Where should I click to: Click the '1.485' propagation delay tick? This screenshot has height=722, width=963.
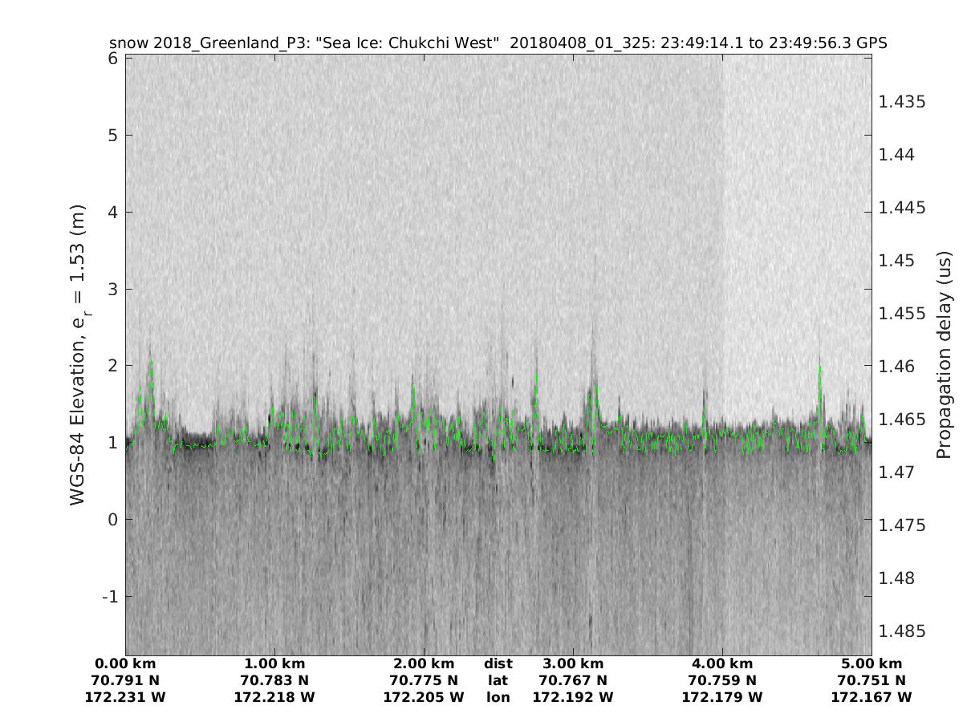pos(902,631)
